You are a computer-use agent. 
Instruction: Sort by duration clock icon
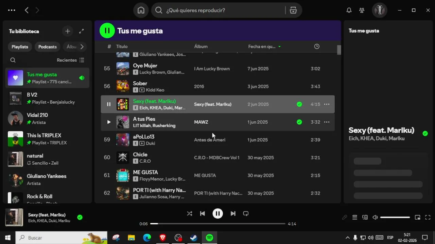pos(317,46)
